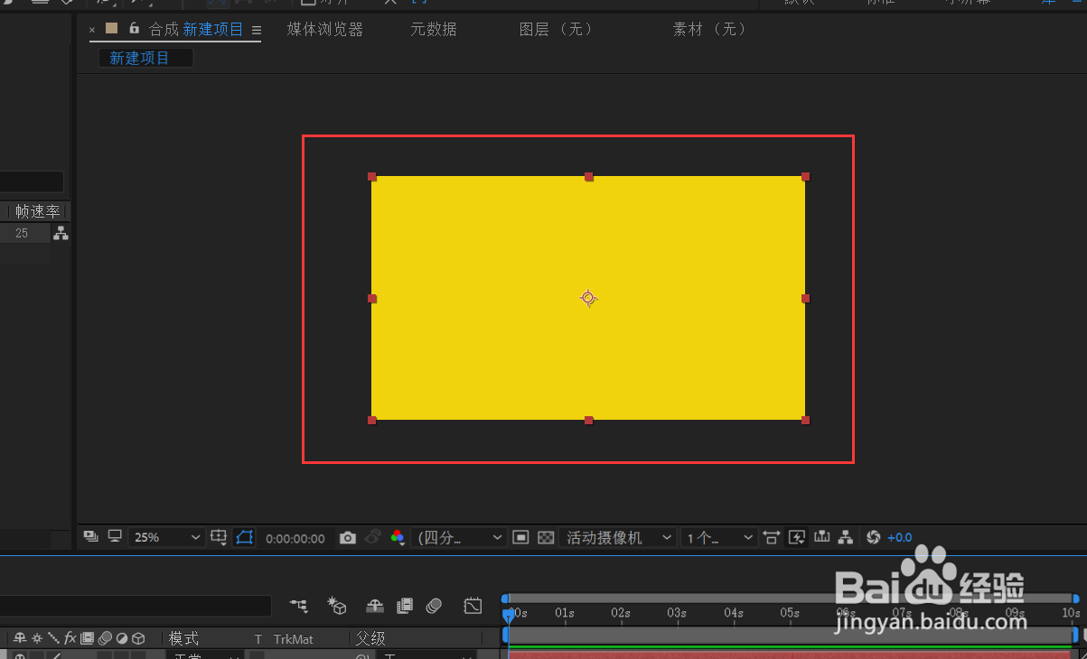Close the 合成 新建项目 panel tab
1087x659 pixels.
click(x=92, y=30)
